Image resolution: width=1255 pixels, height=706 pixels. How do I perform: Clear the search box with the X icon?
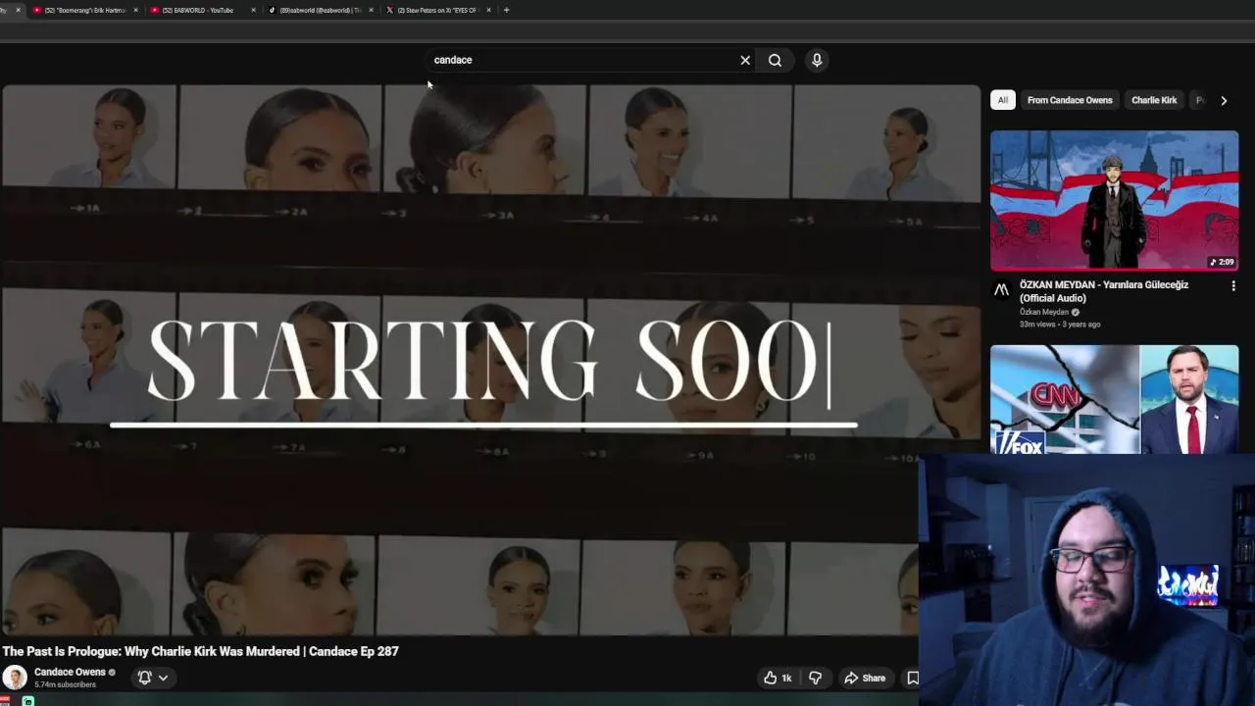pyautogui.click(x=745, y=60)
